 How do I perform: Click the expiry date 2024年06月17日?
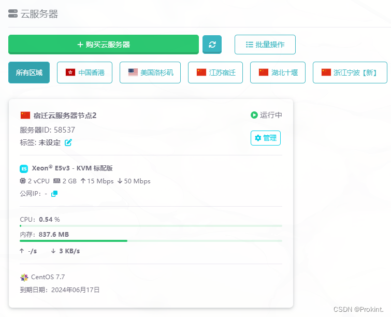click(75, 290)
